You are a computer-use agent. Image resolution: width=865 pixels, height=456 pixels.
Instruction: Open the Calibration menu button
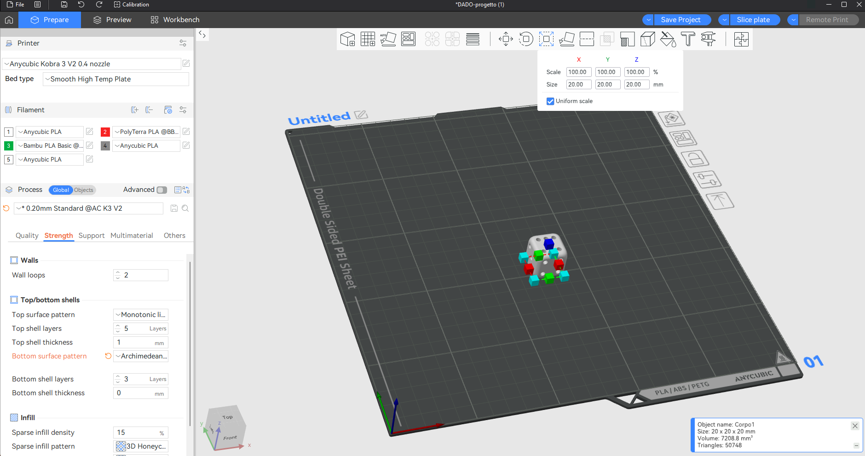[132, 5]
